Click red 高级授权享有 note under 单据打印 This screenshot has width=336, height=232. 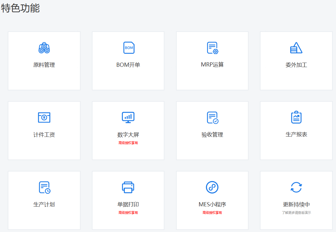click(128, 213)
